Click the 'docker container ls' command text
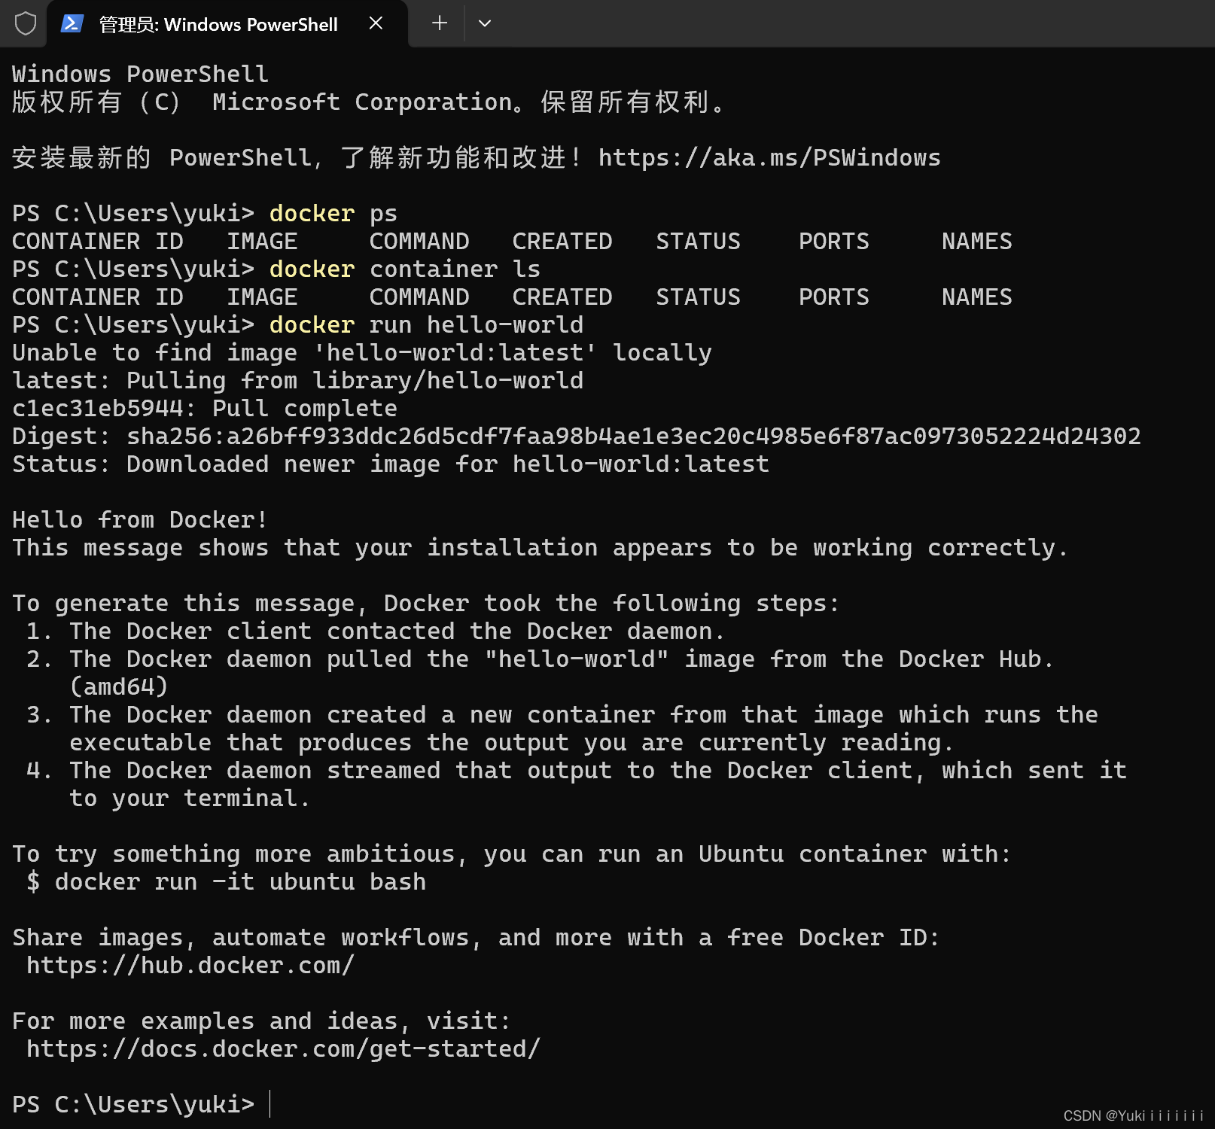 coord(405,269)
